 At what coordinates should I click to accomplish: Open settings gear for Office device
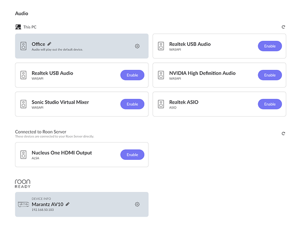137,46
